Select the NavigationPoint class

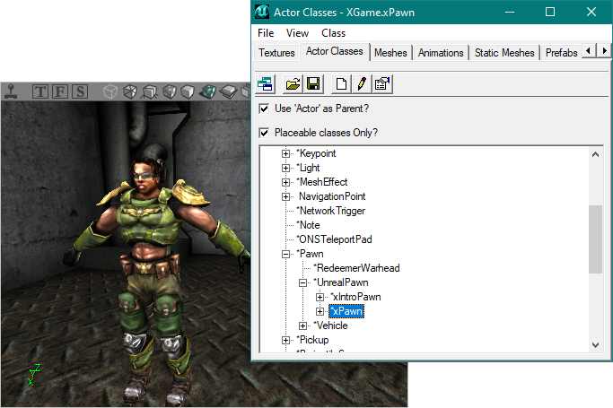pos(332,196)
